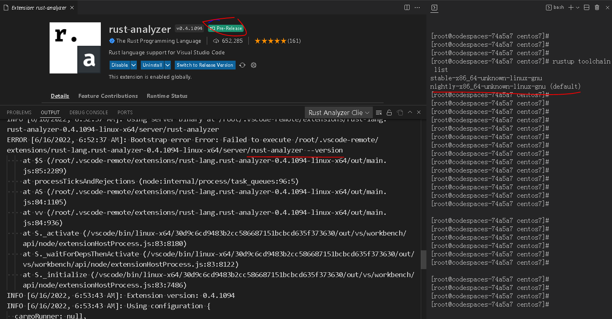The image size is (612, 319).
Task: Toggle auto-scroll lock in the Output panel
Action: 389,112
